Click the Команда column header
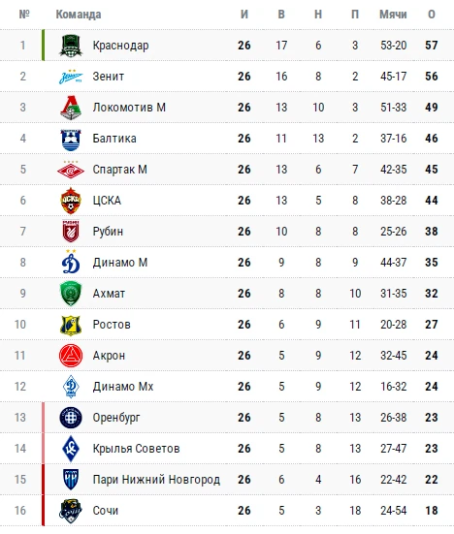 (79, 15)
